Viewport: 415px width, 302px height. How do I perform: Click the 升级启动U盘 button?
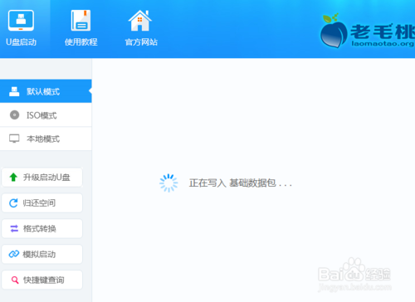(x=42, y=178)
